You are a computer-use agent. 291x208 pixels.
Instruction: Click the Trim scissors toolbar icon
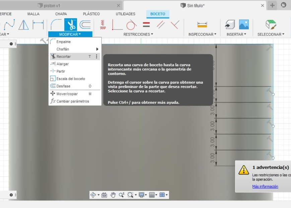point(71,24)
